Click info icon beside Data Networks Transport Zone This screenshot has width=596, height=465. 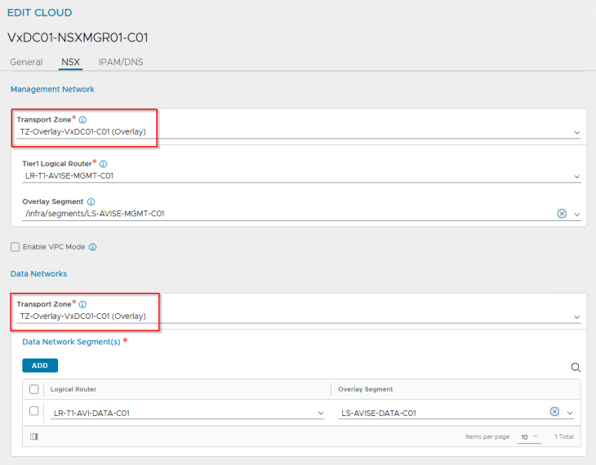(82, 304)
